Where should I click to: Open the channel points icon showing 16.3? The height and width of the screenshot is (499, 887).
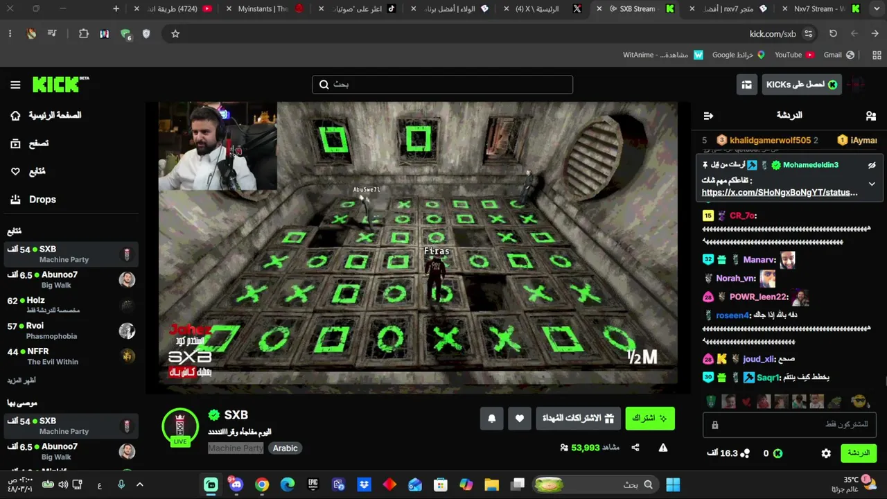(x=746, y=453)
